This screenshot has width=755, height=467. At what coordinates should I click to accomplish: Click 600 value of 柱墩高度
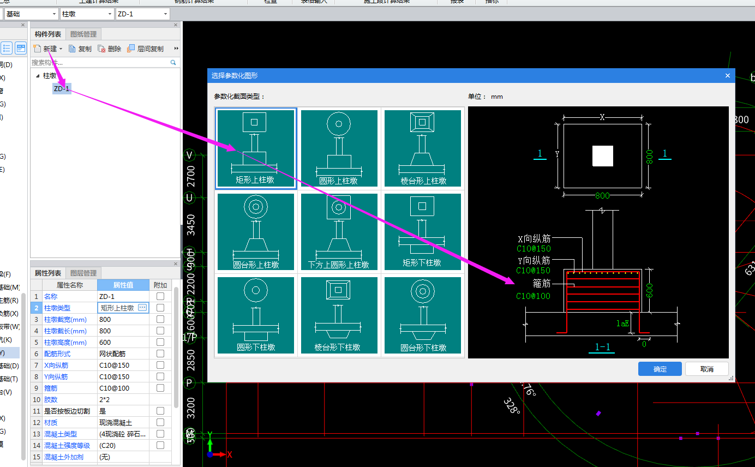[x=123, y=342]
